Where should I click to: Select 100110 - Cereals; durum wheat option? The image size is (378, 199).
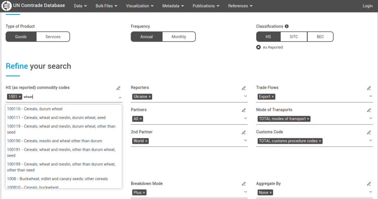click(35, 109)
